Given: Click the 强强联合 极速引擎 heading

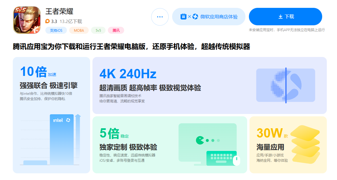Looking at the screenshot, I should [49, 85].
